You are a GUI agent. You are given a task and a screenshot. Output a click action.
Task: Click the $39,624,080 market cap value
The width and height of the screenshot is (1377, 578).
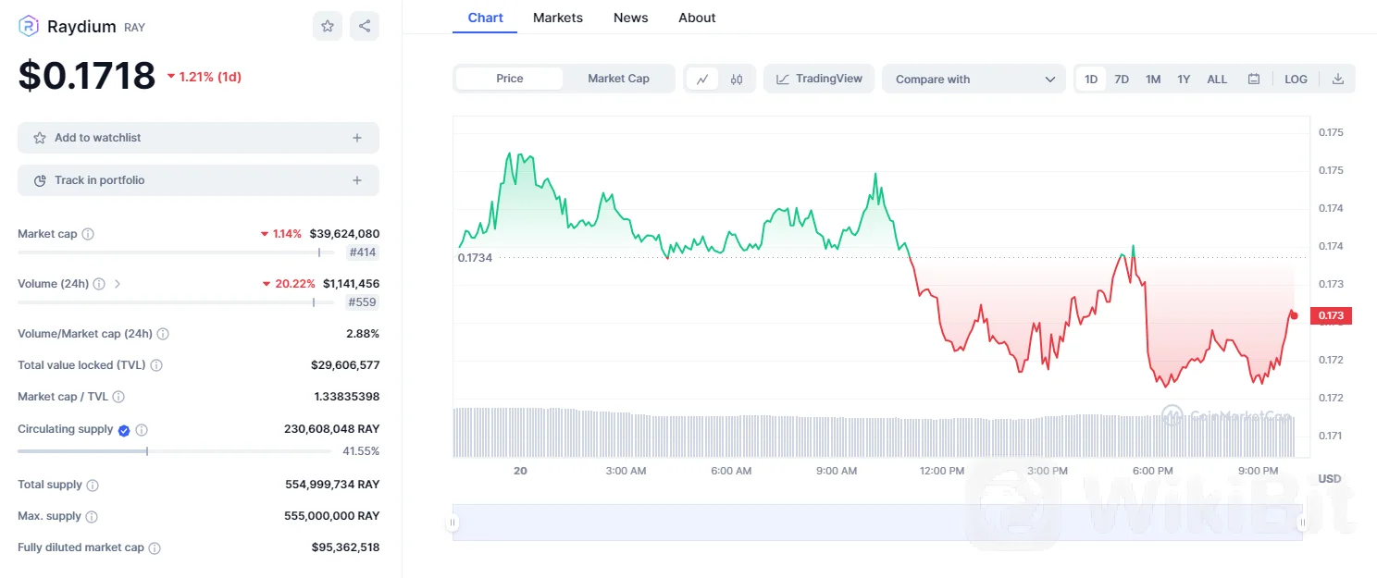tap(344, 234)
